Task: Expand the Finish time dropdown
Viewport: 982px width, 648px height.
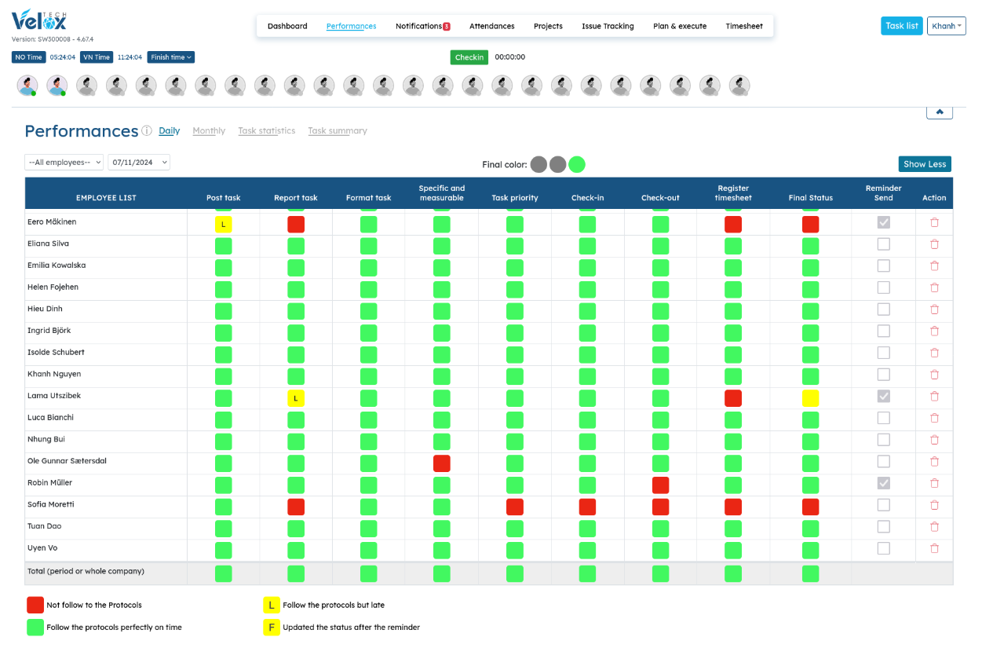Action: (x=170, y=57)
